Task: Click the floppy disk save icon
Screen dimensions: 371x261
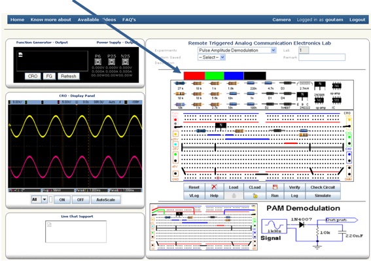Action: click(275, 187)
